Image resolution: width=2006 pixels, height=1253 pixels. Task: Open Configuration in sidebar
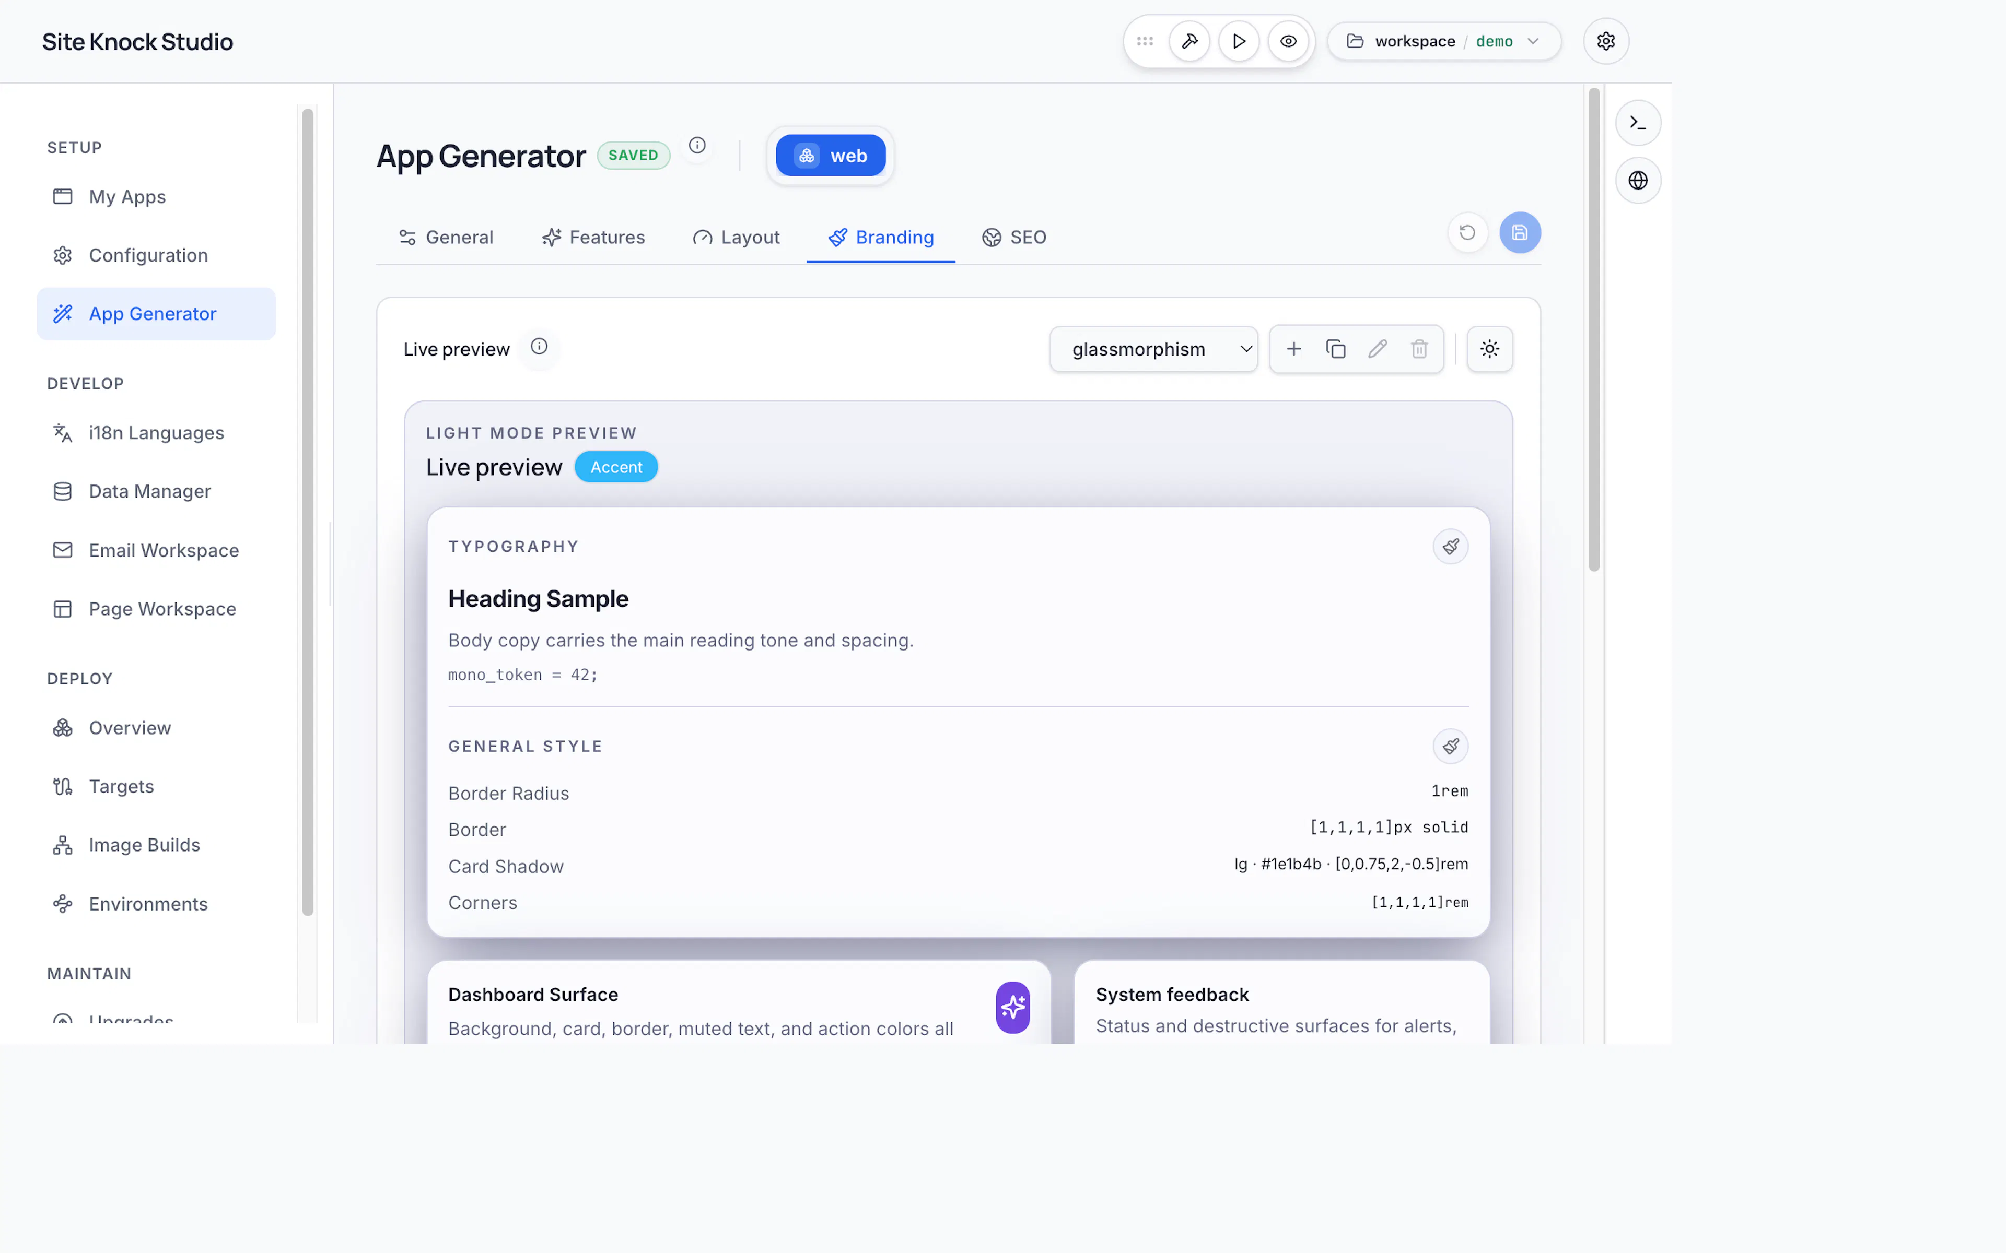pos(156,255)
